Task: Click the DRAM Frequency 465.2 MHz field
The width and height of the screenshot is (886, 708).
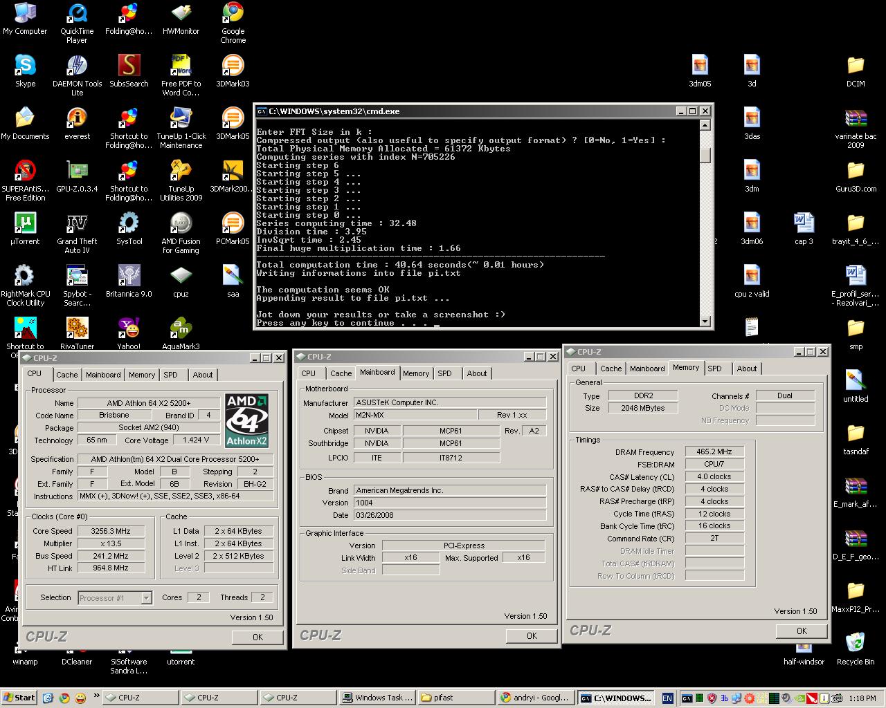Action: [x=714, y=451]
